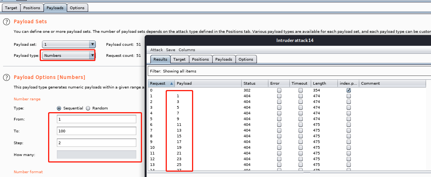The image size is (431, 177).
Task: Uncheck index.p checkbox in request 0 row
Action: pyautogui.click(x=349, y=90)
